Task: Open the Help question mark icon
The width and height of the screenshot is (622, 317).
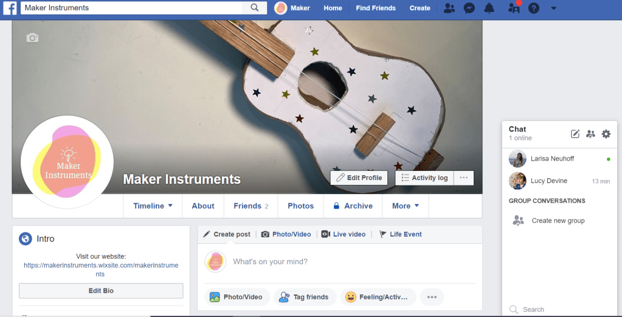Action: pos(534,8)
